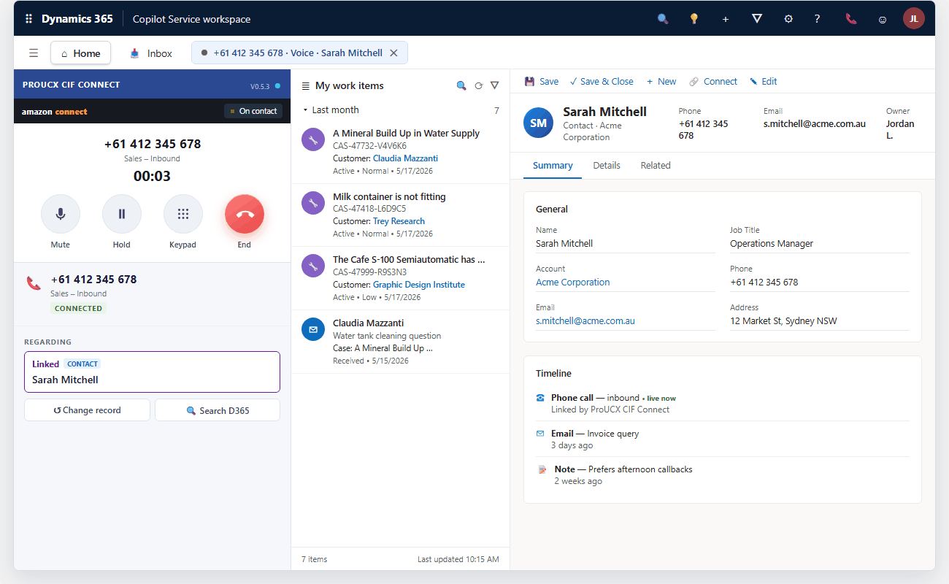Click Search D365 button
This screenshot has height=584, width=949.
[218, 410]
